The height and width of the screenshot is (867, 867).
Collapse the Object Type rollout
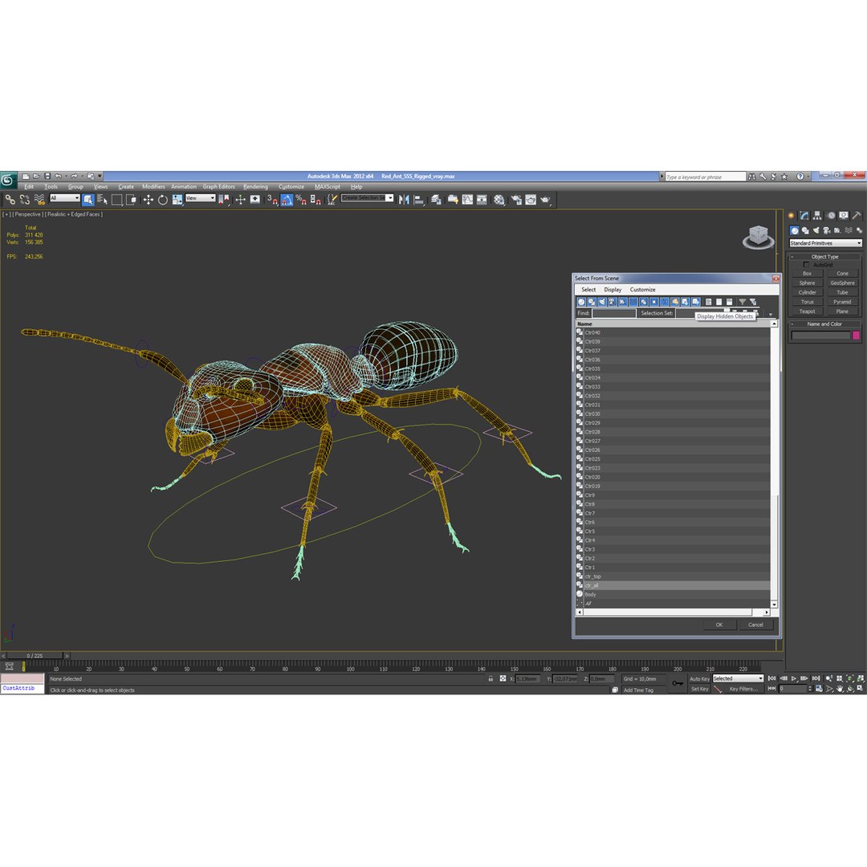[824, 257]
